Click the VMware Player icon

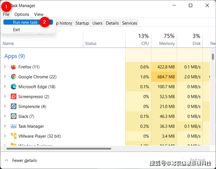13,136
